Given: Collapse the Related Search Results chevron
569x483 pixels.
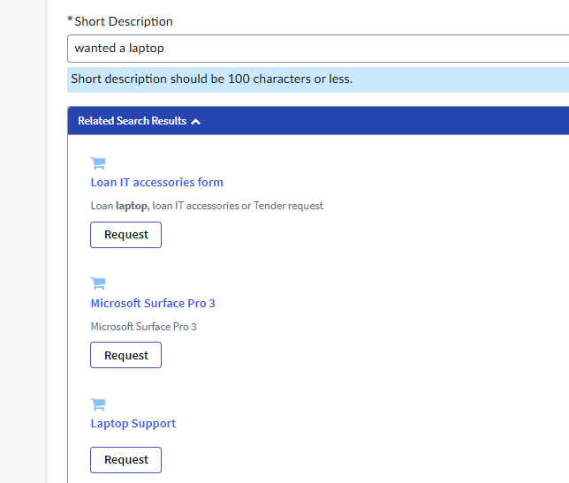Looking at the screenshot, I should point(195,122).
